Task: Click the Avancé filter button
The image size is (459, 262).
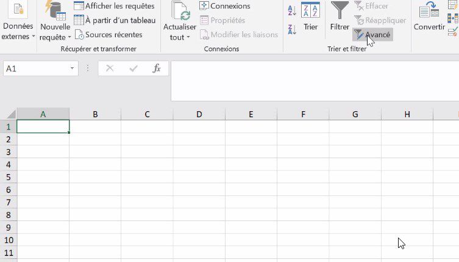Action: click(x=372, y=35)
